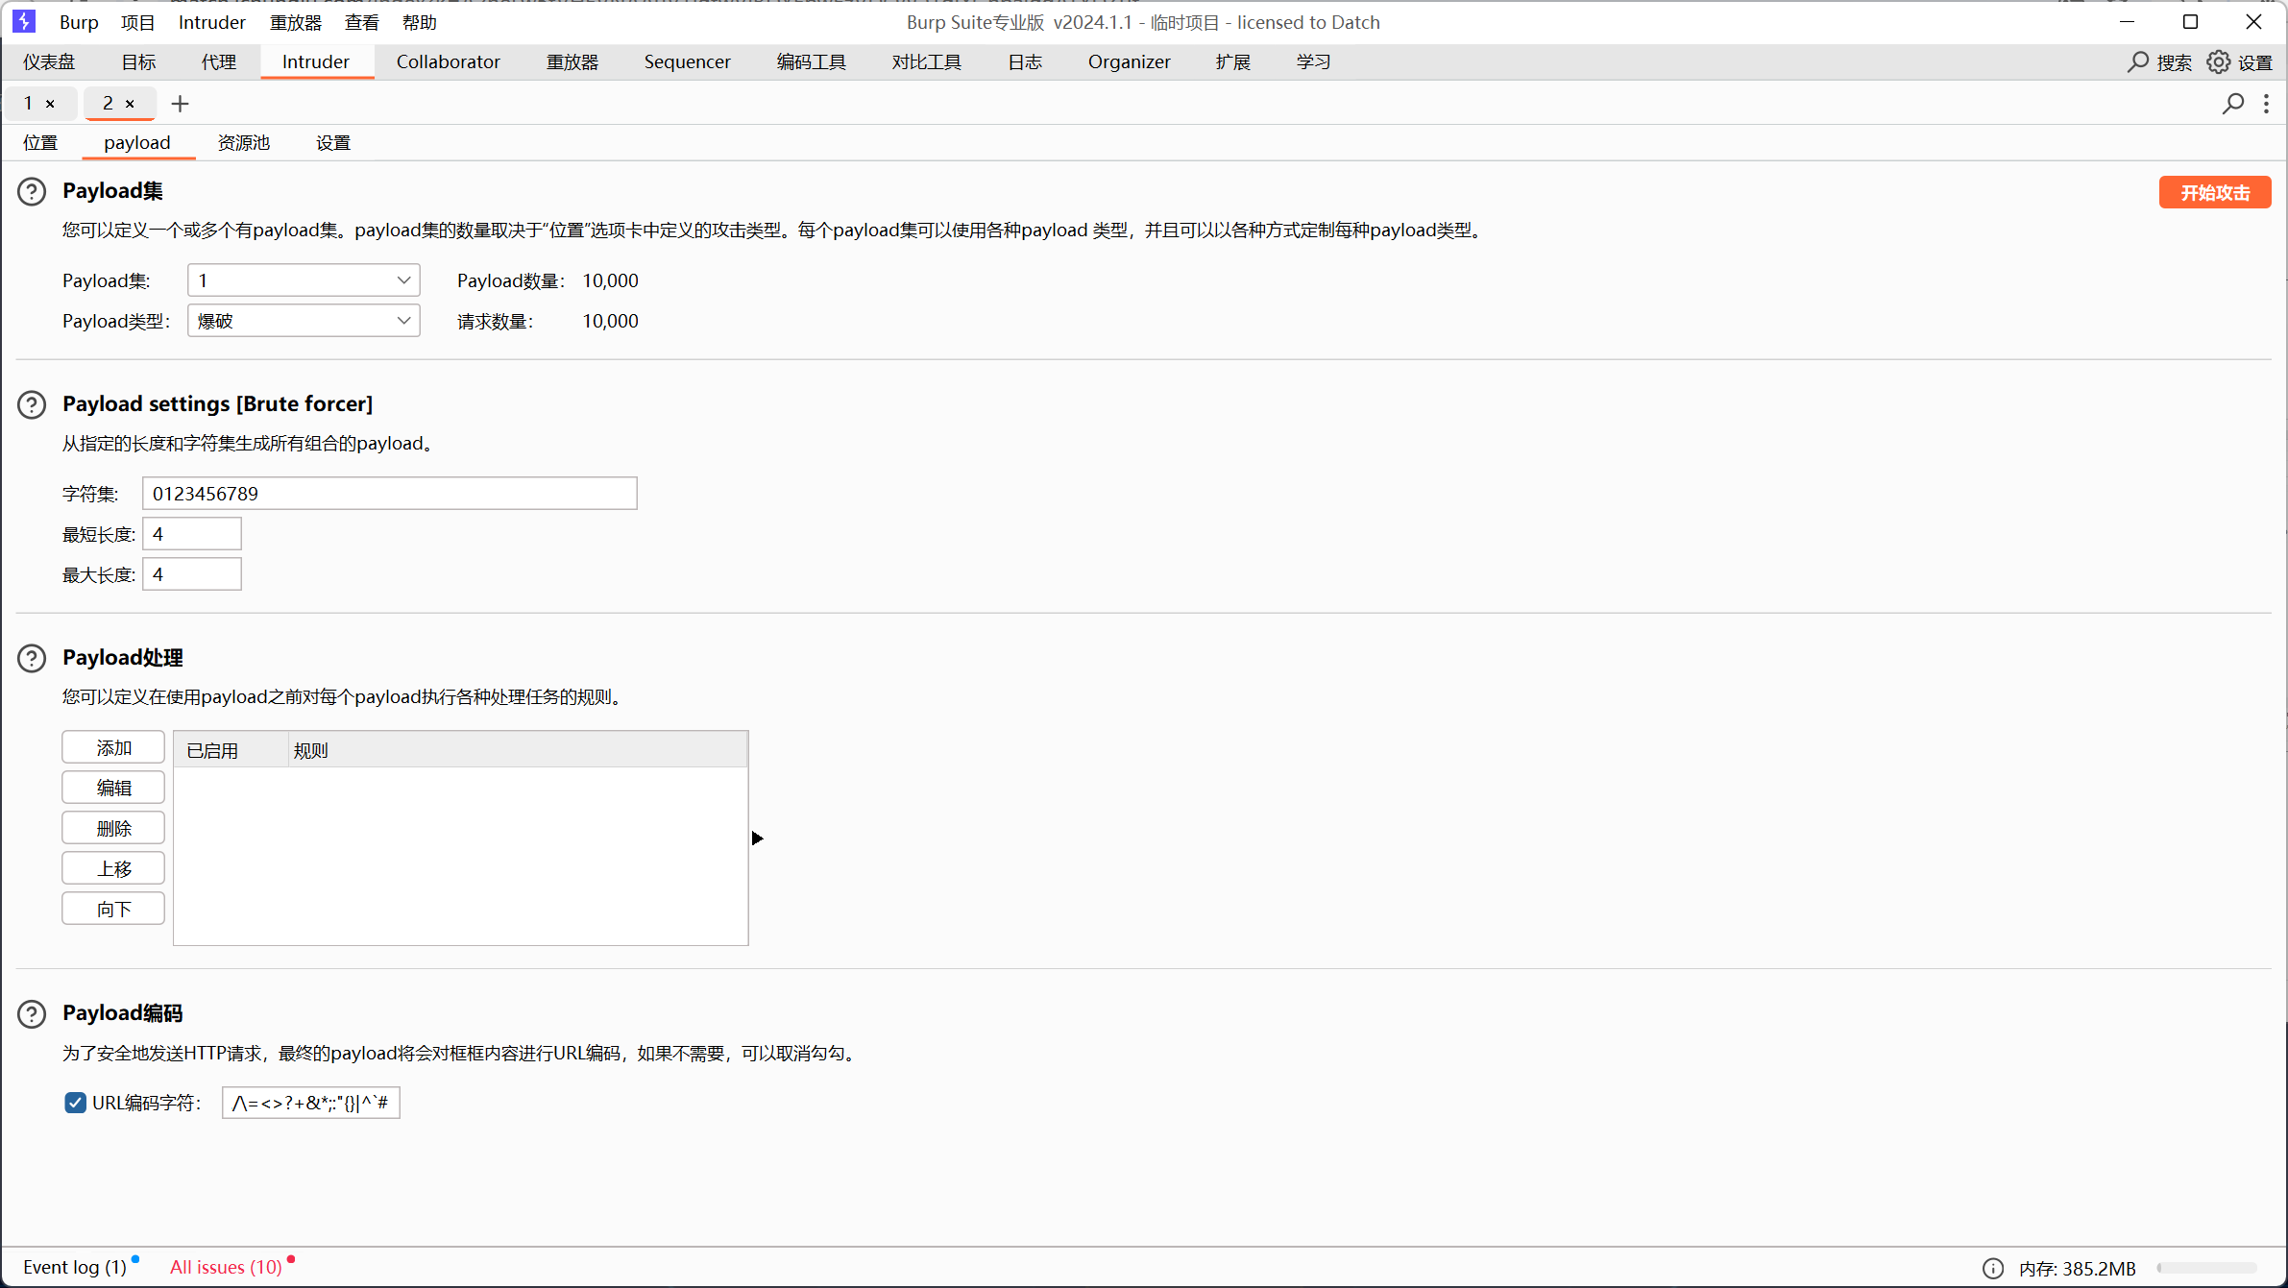This screenshot has width=2288, height=1288.
Task: Focus the 最大长度 input field
Action: (192, 574)
